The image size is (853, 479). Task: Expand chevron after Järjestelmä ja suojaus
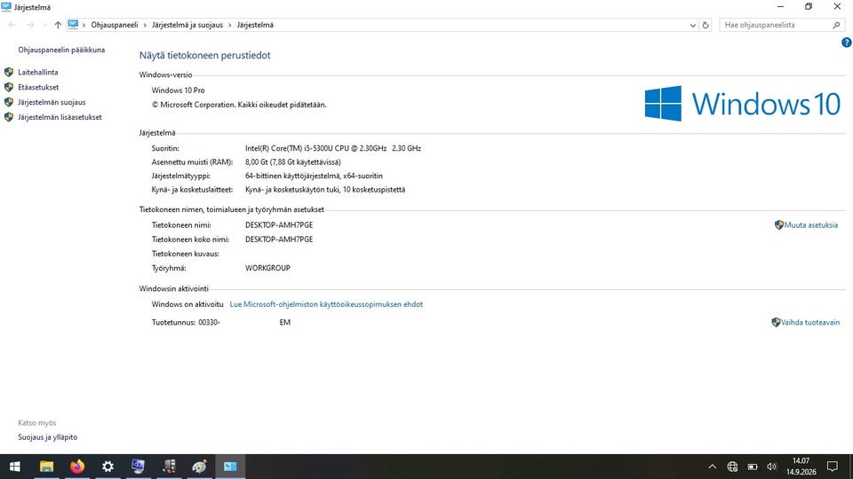229,25
